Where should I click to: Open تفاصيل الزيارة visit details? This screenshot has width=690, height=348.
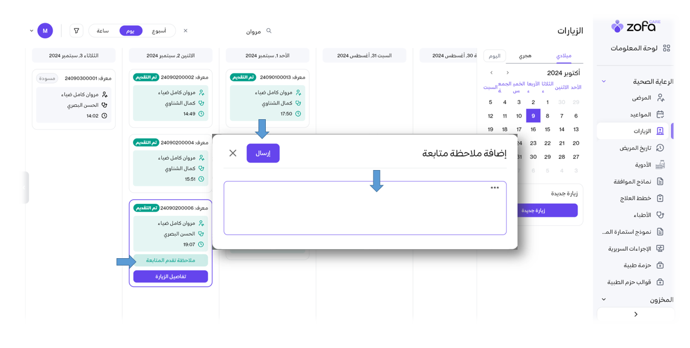coord(170,276)
